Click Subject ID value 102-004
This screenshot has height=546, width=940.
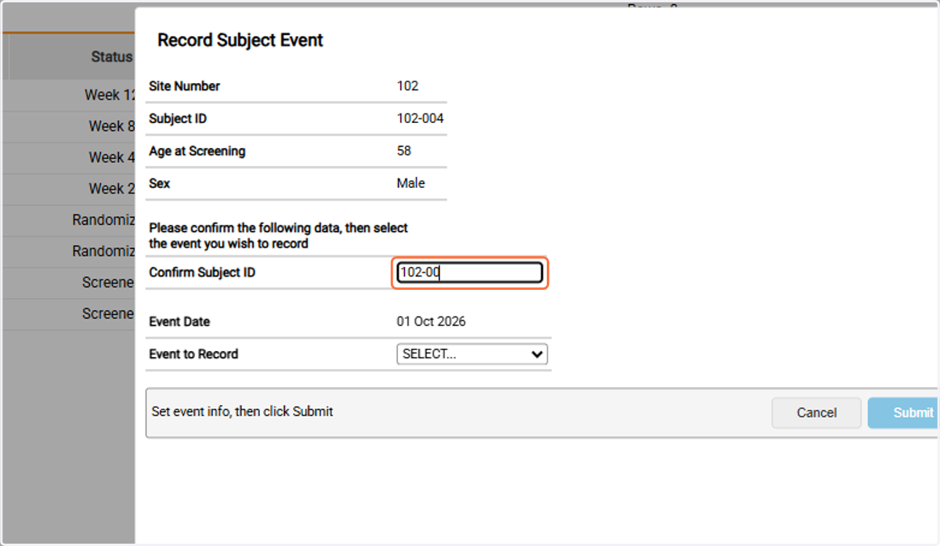click(420, 118)
